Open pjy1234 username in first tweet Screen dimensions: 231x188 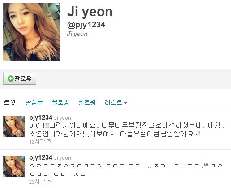coord(41,118)
